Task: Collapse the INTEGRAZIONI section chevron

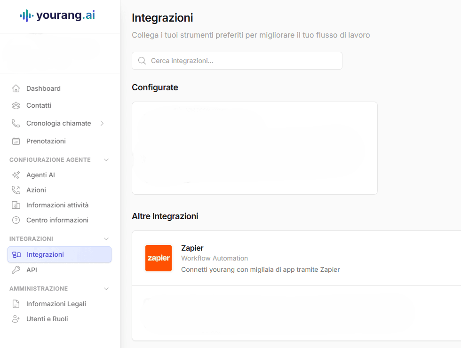Action: tap(106, 239)
